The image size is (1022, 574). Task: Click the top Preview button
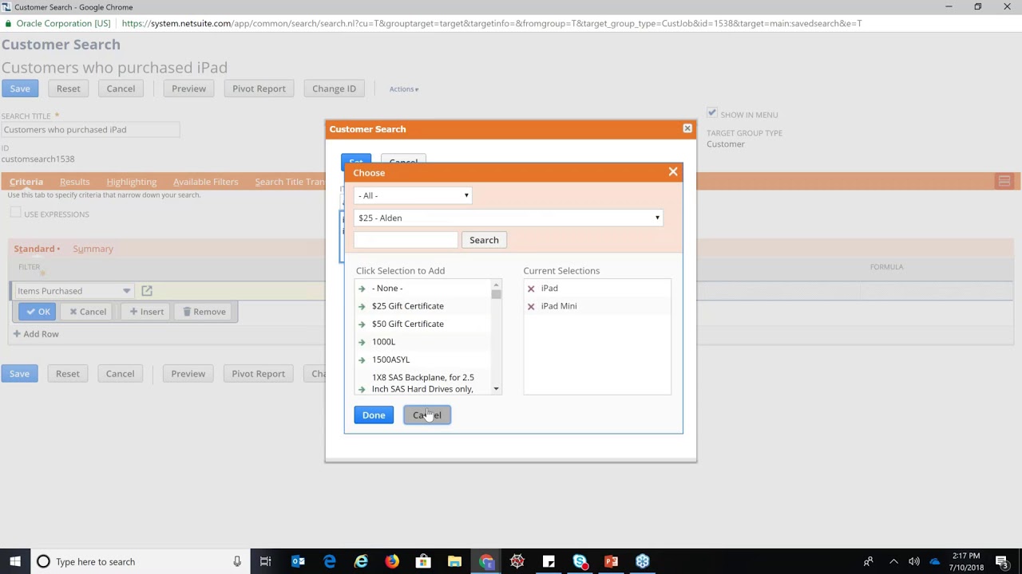(188, 88)
